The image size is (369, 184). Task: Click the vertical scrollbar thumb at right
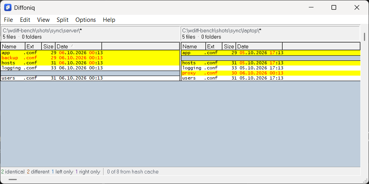(365, 37)
